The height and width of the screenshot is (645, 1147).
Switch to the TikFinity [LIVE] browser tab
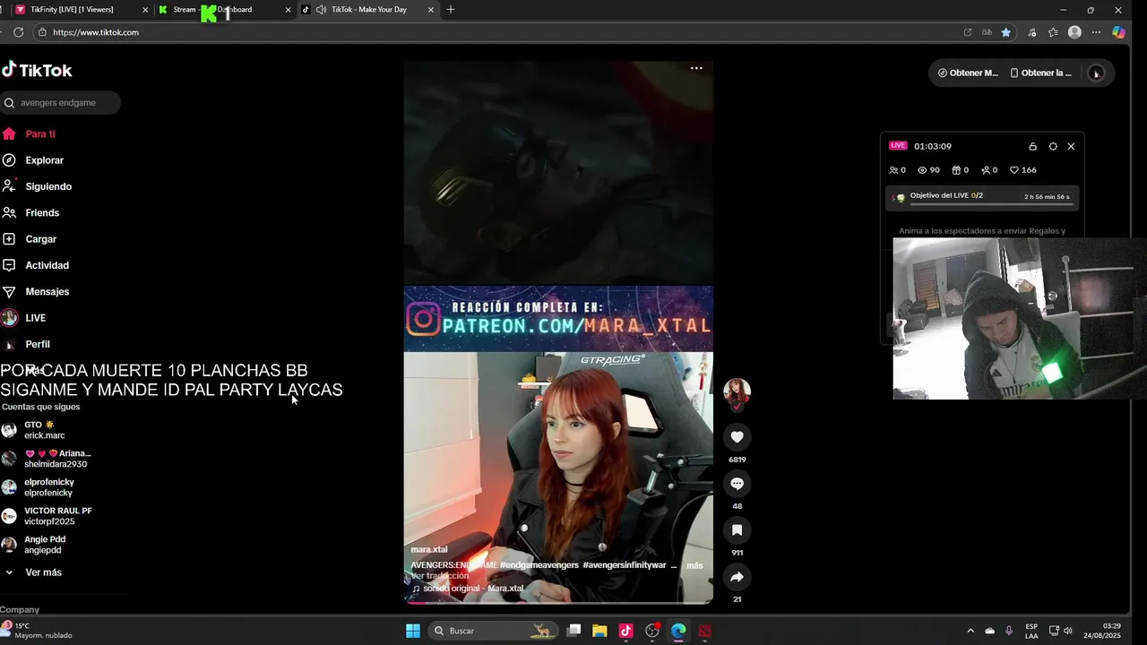click(x=72, y=10)
